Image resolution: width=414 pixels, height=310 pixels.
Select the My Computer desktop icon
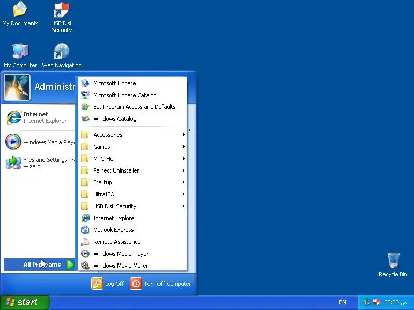pyautogui.click(x=20, y=56)
